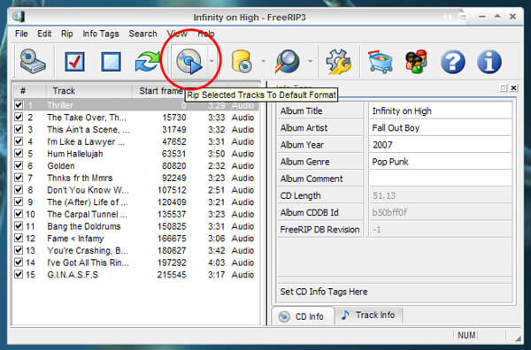Viewport: 531px width, 350px height.
Task: Float the Info Tags panel with the undock button
Action: (504, 87)
